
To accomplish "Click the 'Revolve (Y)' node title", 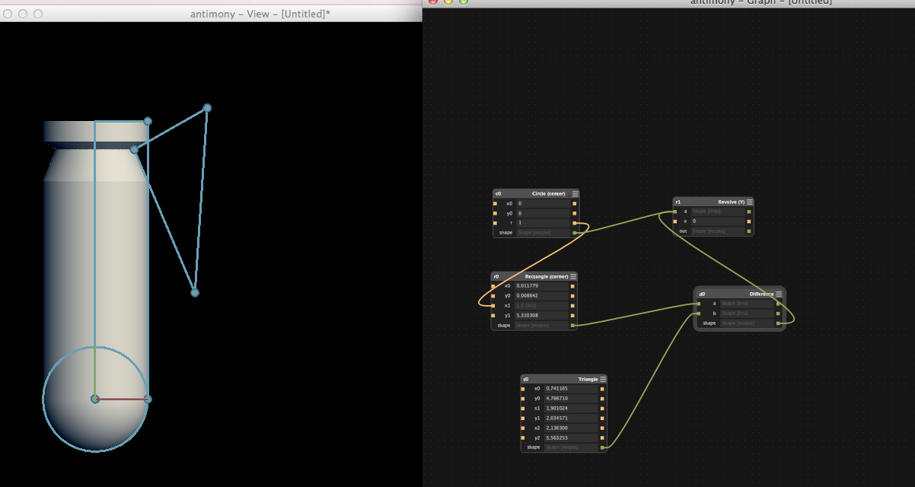I will [x=732, y=202].
